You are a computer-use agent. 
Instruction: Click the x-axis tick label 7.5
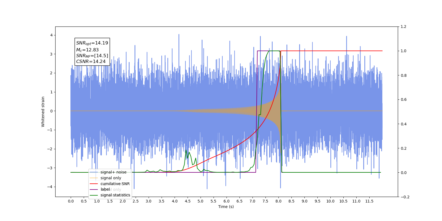click(x=265, y=201)
